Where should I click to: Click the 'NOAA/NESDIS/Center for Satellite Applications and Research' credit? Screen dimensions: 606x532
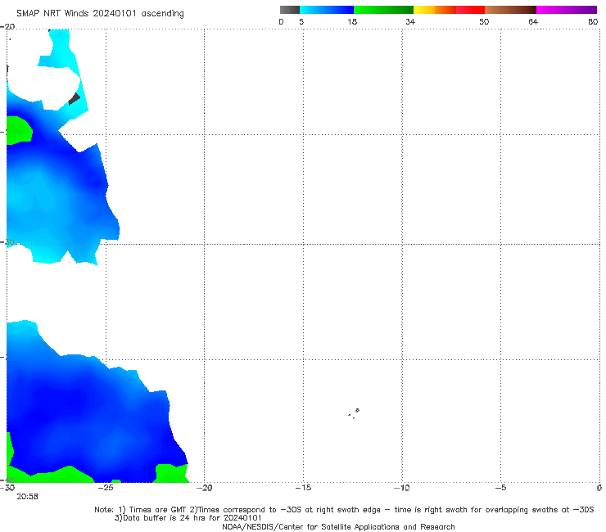pos(338,526)
